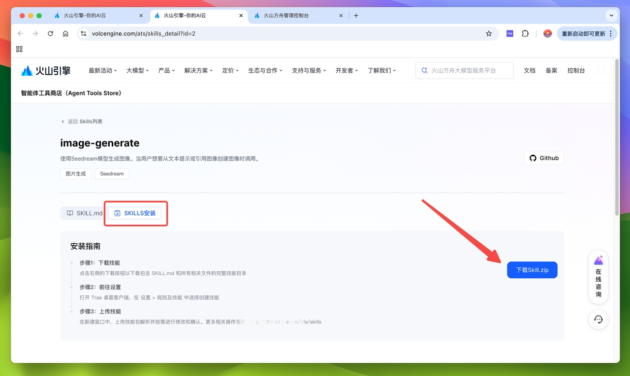Click the 下载Skill.zip button
The height and width of the screenshot is (376, 630).
click(532, 270)
